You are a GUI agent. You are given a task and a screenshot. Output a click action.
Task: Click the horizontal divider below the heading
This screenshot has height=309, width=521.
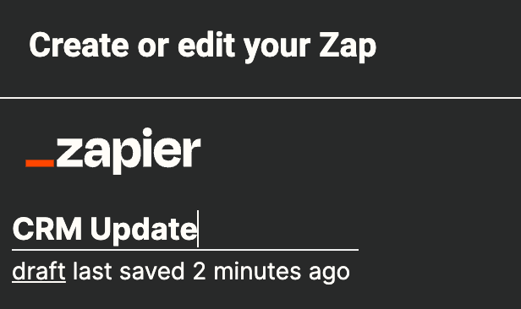pyautogui.click(x=260, y=98)
